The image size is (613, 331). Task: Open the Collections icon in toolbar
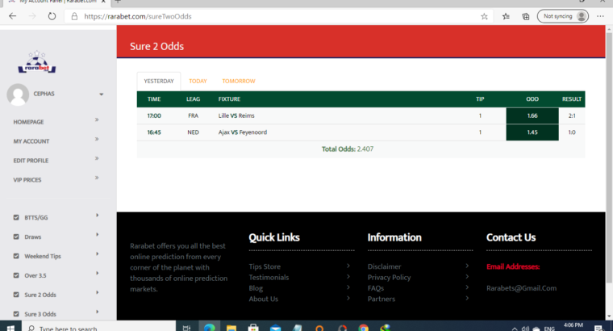pos(526,16)
